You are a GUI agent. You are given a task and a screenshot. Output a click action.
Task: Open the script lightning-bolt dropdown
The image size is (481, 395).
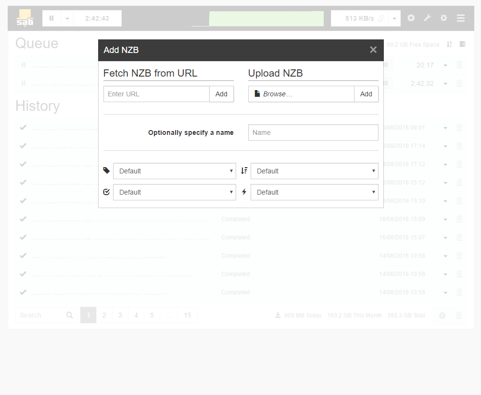(x=314, y=192)
